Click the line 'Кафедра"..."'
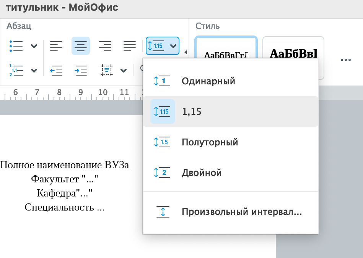Viewport: 363px width, 258px height. (65, 193)
